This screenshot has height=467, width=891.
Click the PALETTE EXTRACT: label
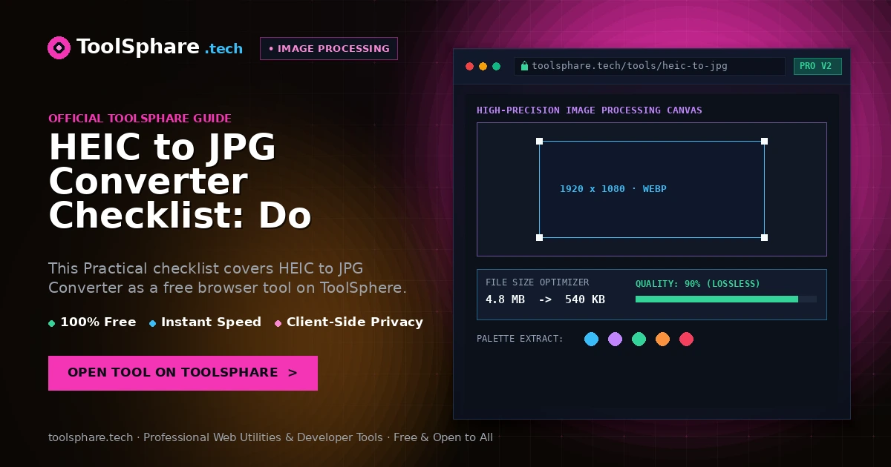click(520, 339)
